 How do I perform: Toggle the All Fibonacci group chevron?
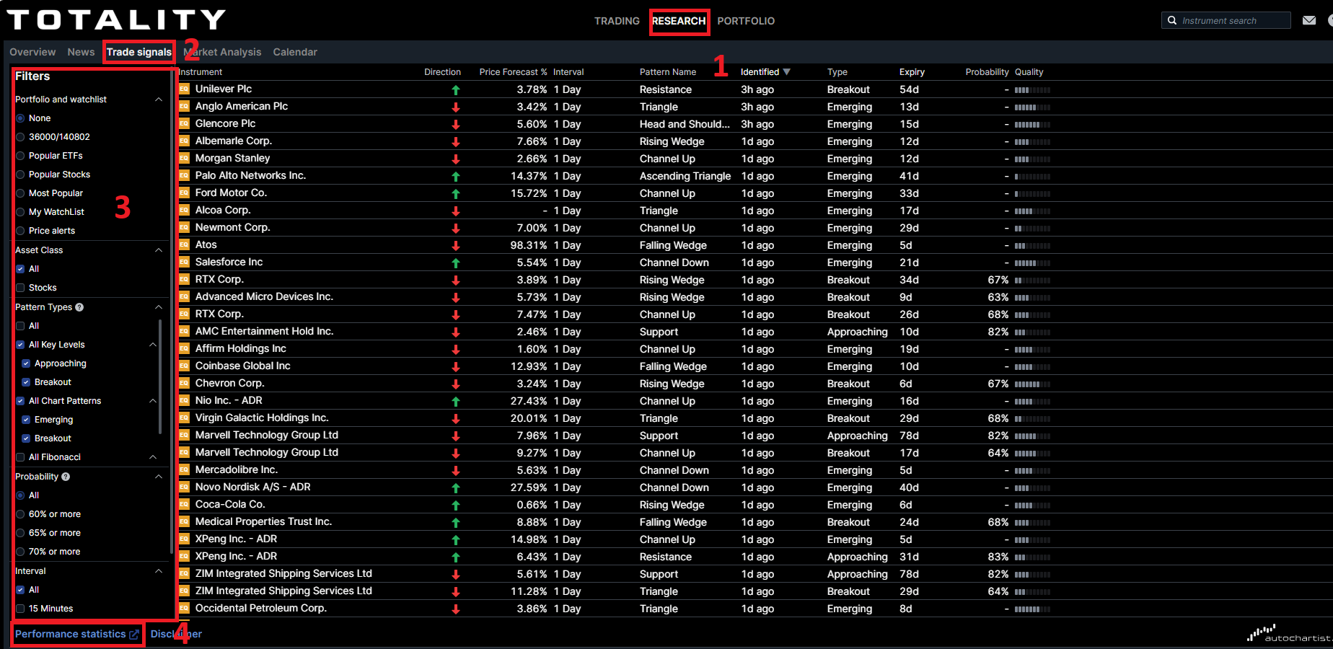153,457
